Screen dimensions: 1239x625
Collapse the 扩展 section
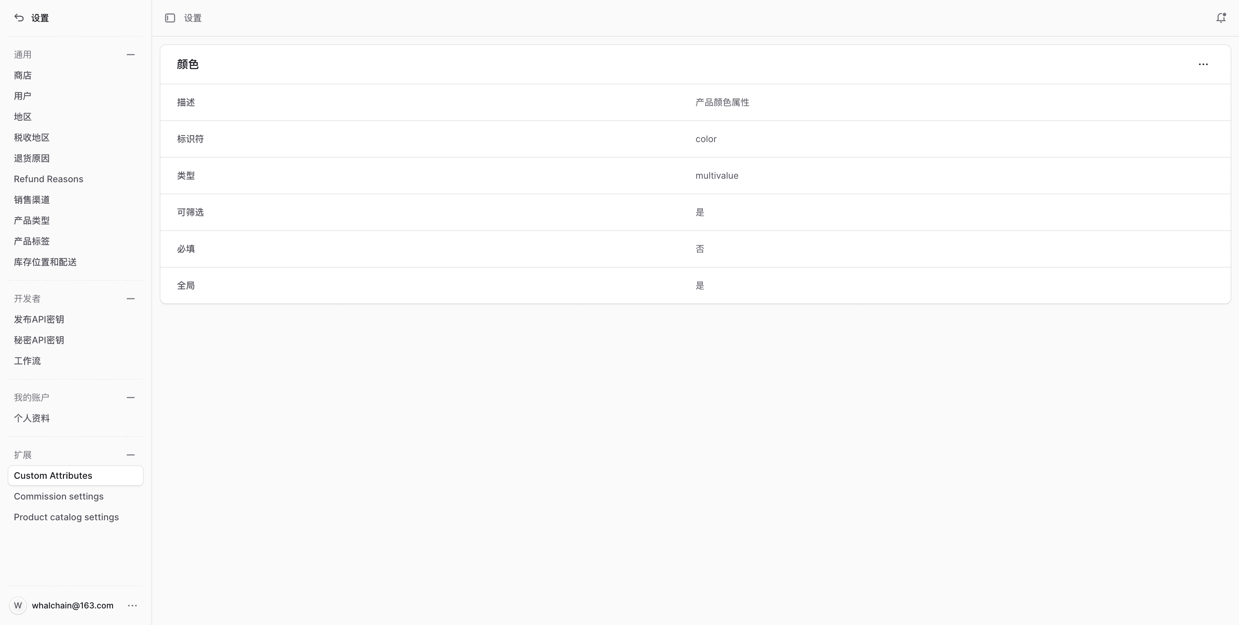point(130,455)
